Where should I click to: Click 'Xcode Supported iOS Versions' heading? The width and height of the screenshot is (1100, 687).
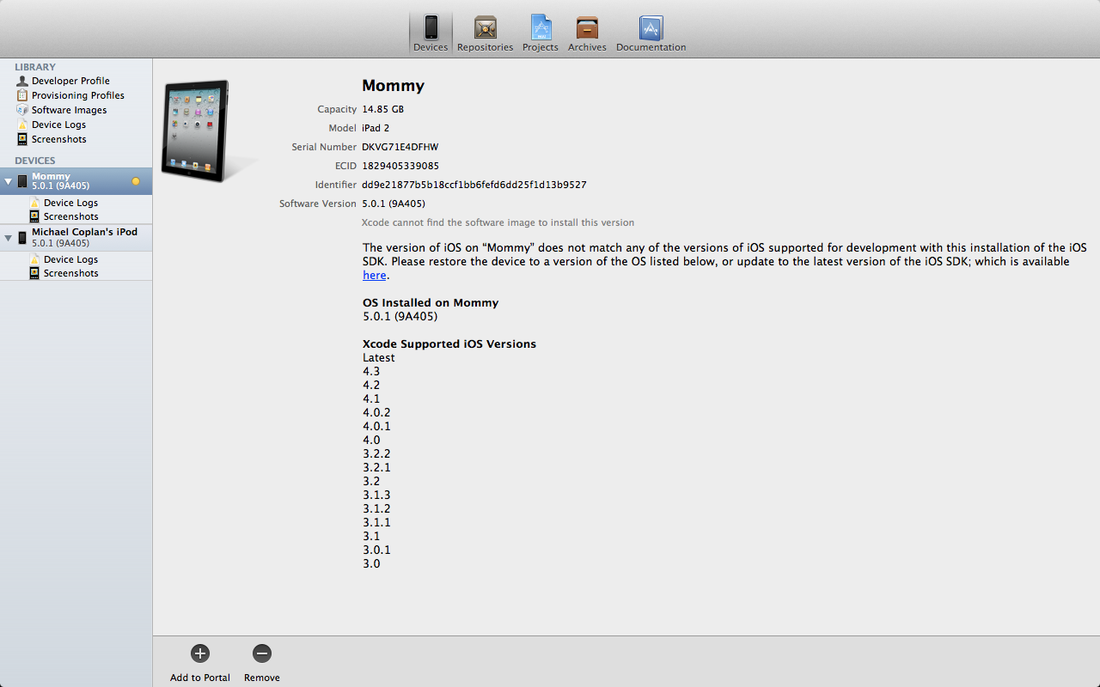(x=449, y=344)
